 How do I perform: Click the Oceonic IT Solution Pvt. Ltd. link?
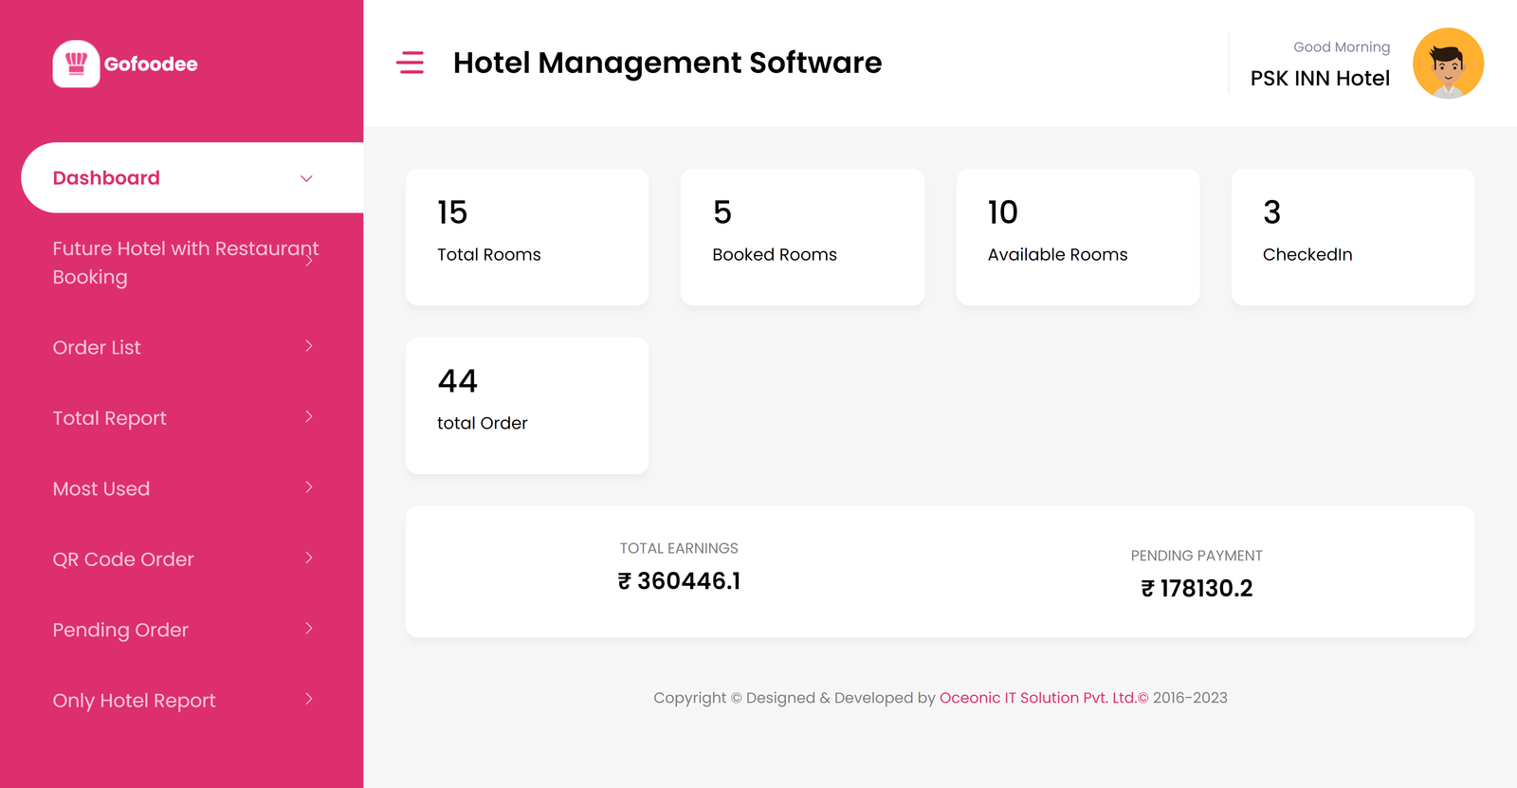point(1044,698)
